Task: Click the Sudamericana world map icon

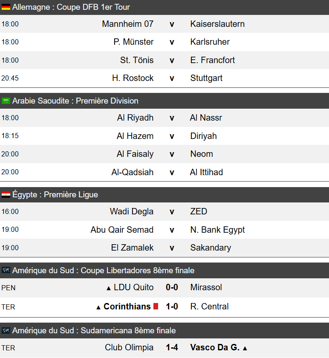Action: [x=6, y=330]
